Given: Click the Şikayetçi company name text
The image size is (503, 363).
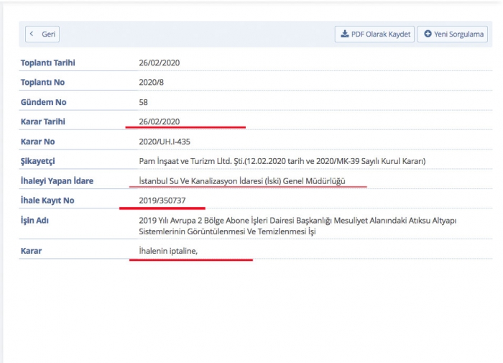Looking at the screenshot, I should pyautogui.click(x=282, y=161).
